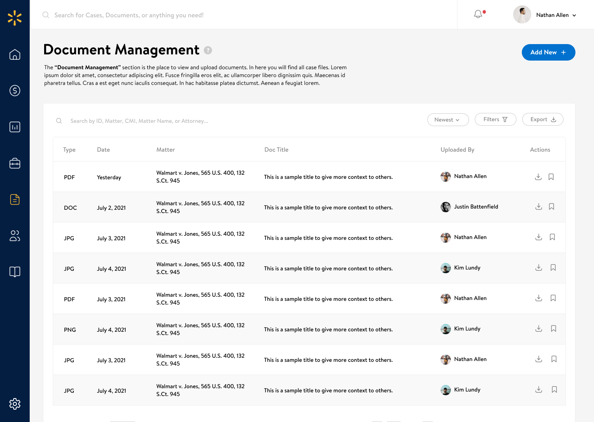This screenshot has height=422, width=594.
Task: Open the Home section from the sidebar
Action: coord(15,54)
